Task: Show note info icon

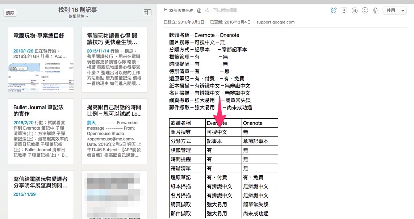Action: [x=365, y=10]
